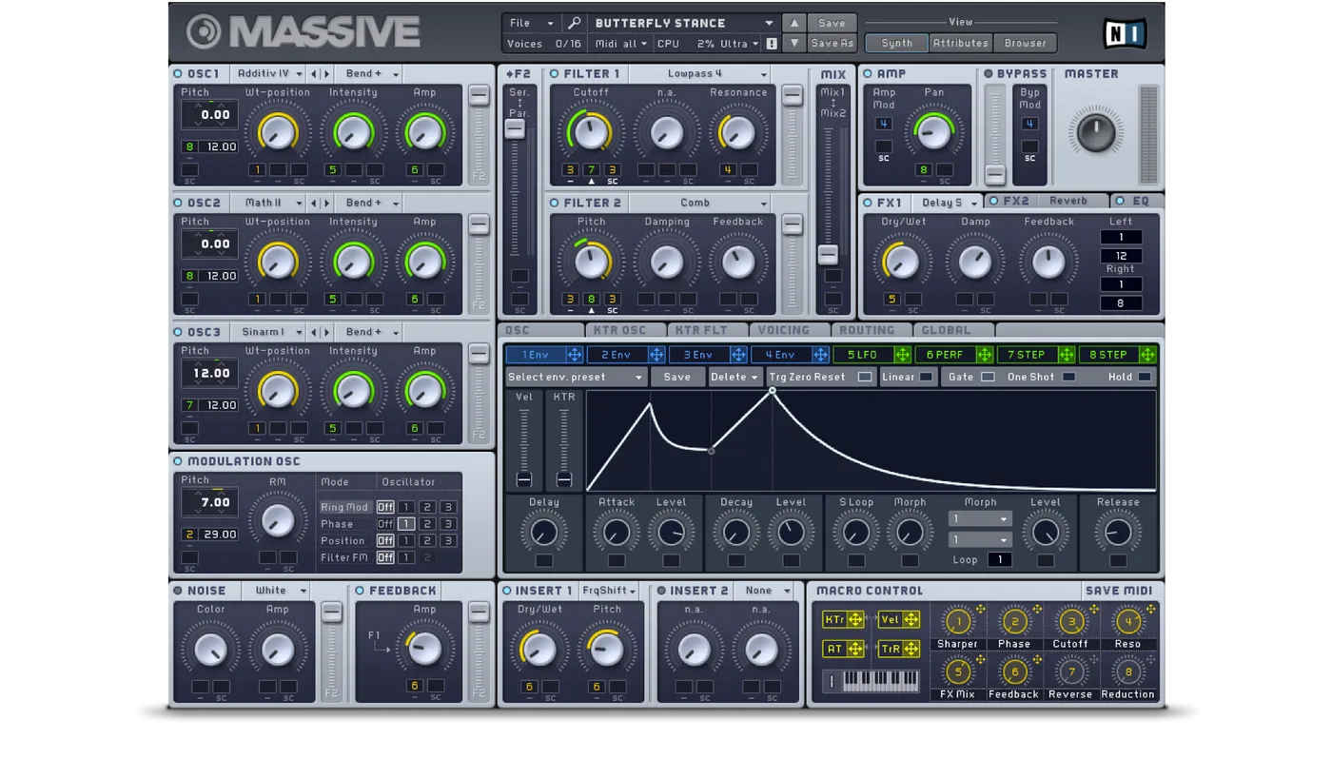Click the Vel macro crosshair handle
The image size is (1332, 759).
point(911,620)
